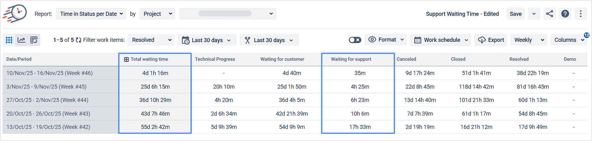Click the Waiting for customer column header

tap(282, 59)
